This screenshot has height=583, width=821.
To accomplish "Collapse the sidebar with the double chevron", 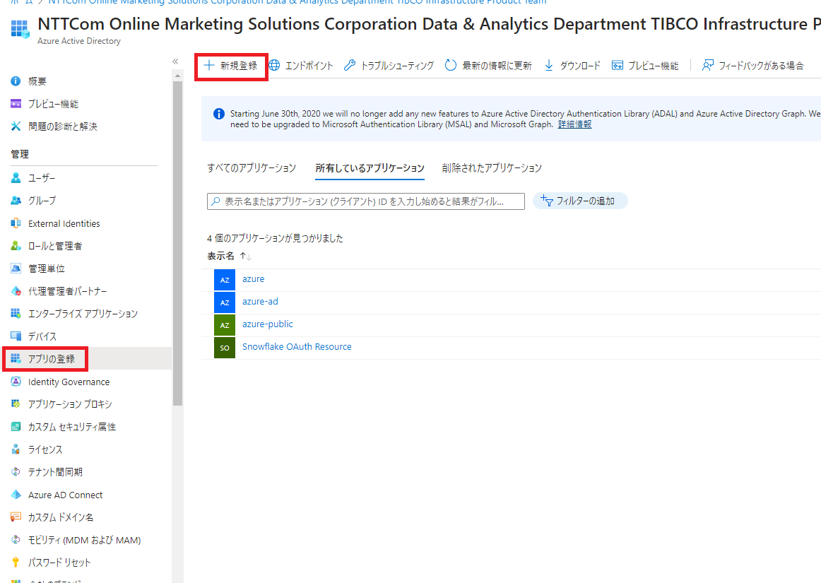I will [175, 61].
